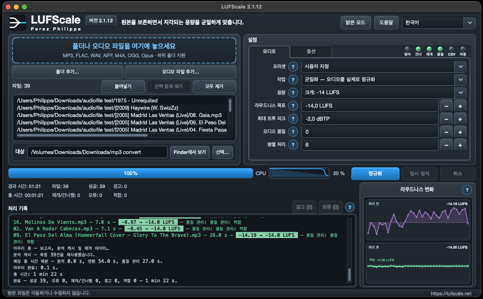Toggle the CSV indicator light
The width and height of the screenshot is (483, 299).
[451, 49]
